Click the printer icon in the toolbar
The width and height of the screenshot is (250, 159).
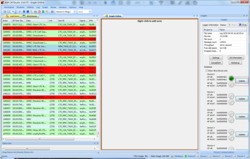point(52,12)
